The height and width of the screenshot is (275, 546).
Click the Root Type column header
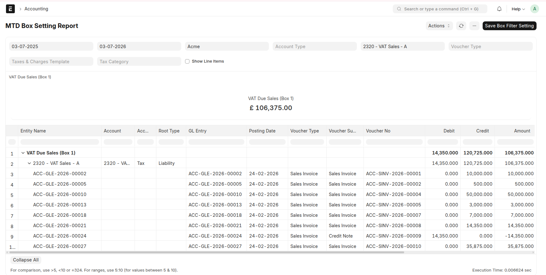pos(171,131)
